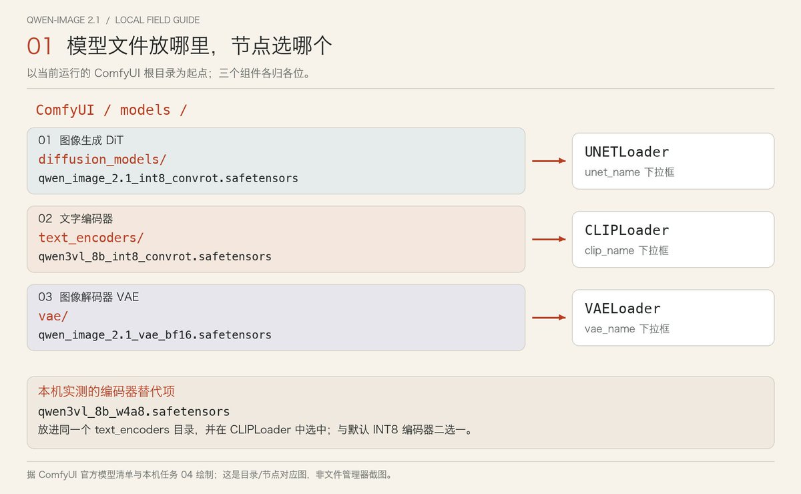The height and width of the screenshot is (494, 801).
Task: Click the ComfyUI / models / root path
Action: point(111,110)
